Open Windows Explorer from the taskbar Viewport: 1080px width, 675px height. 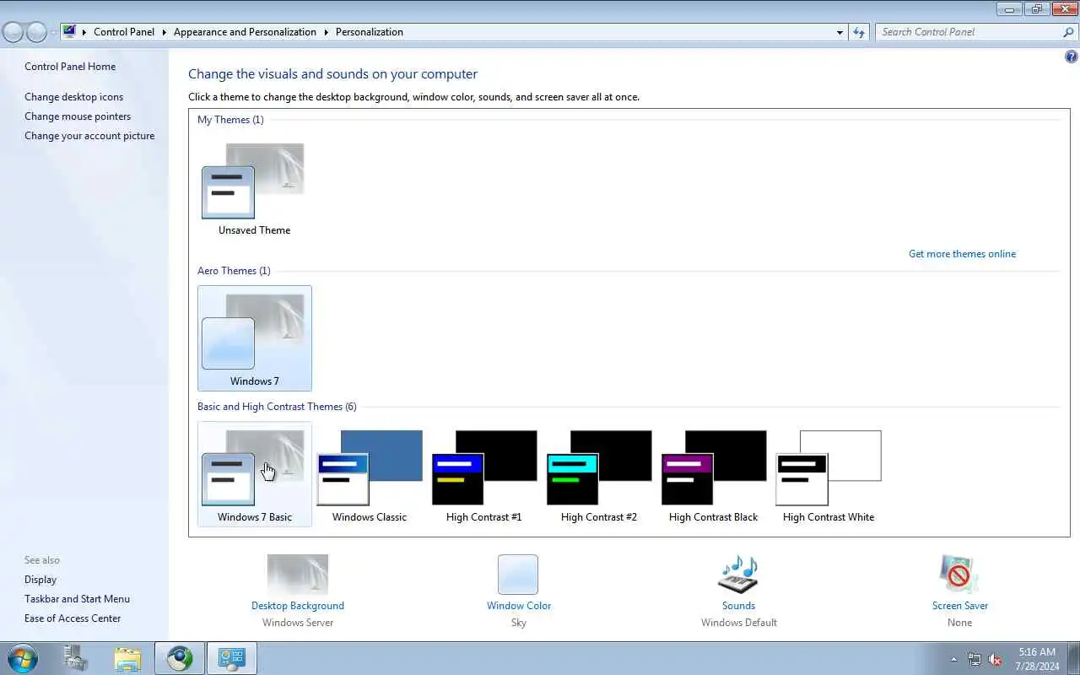point(127,658)
